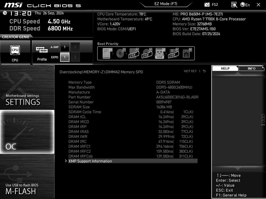This screenshot has width=266, height=199.
Task: Open the M-FLASH BIOS flashing section
Action: point(27,176)
